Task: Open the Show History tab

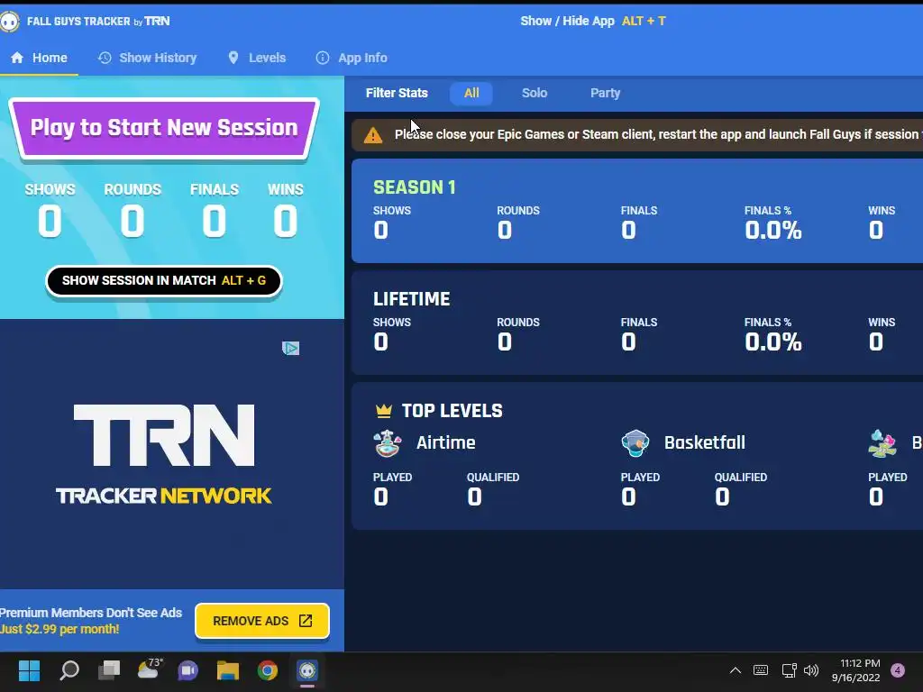Action: point(147,58)
